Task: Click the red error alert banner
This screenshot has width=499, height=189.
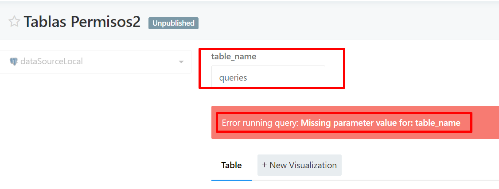Action: (x=355, y=123)
